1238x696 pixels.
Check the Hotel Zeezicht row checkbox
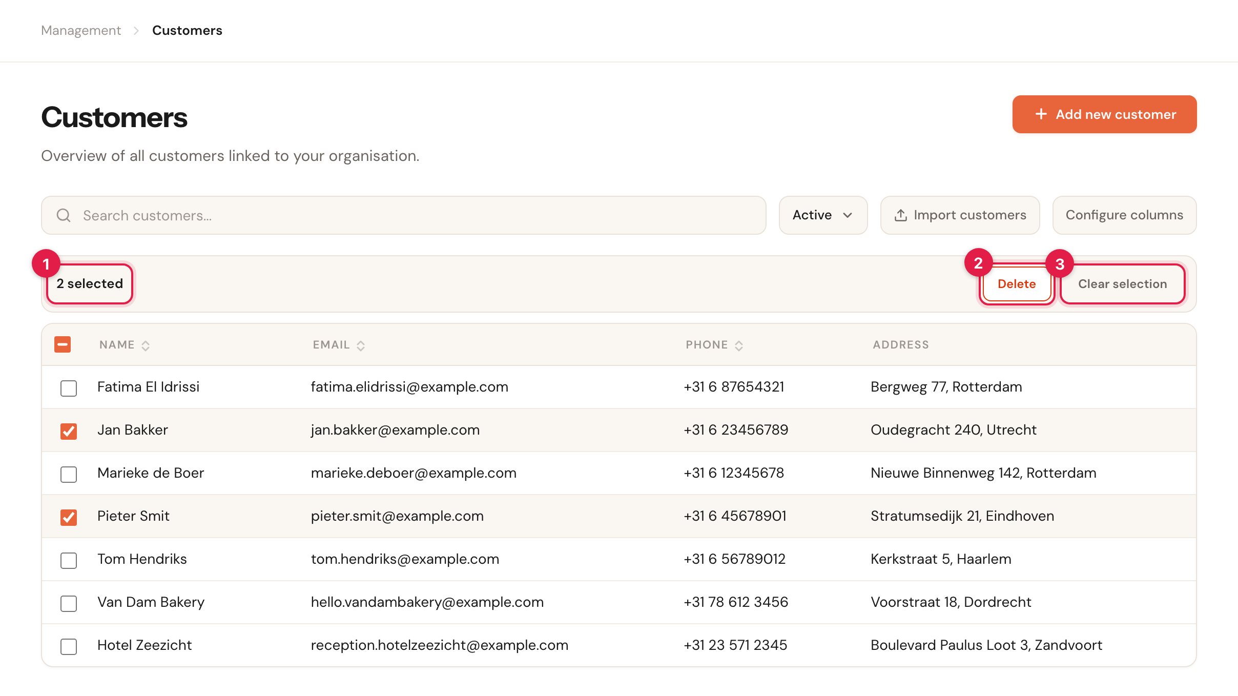[x=69, y=647]
